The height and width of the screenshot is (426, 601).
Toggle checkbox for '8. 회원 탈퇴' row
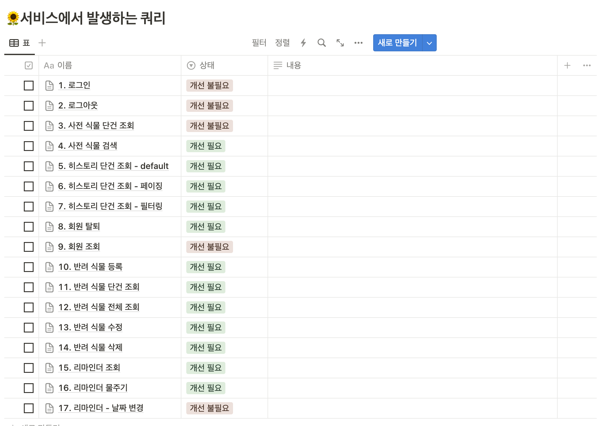[29, 227]
